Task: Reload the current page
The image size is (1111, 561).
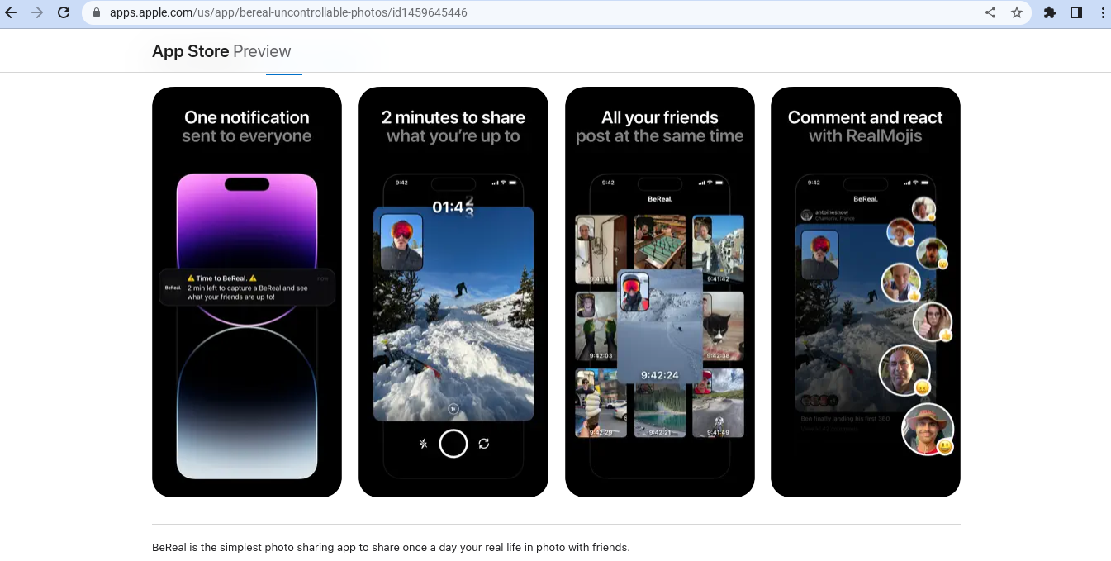Action: 64,12
